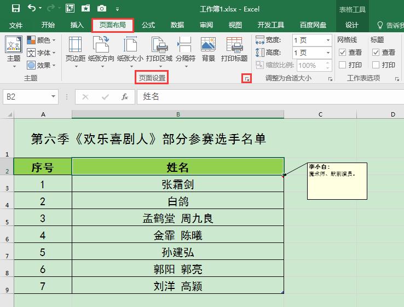Select cell containing 郭阳 郭亮
The width and height of the screenshot is (404, 307).
tap(178, 269)
